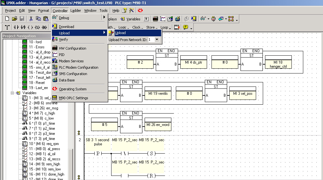Select the 18 - Reset tree item
This screenshot has width=323, height=180.
(37, 82)
